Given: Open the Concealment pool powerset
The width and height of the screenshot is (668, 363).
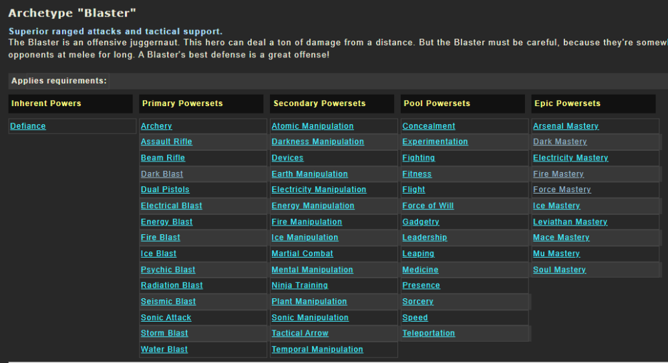Looking at the screenshot, I should click(429, 126).
